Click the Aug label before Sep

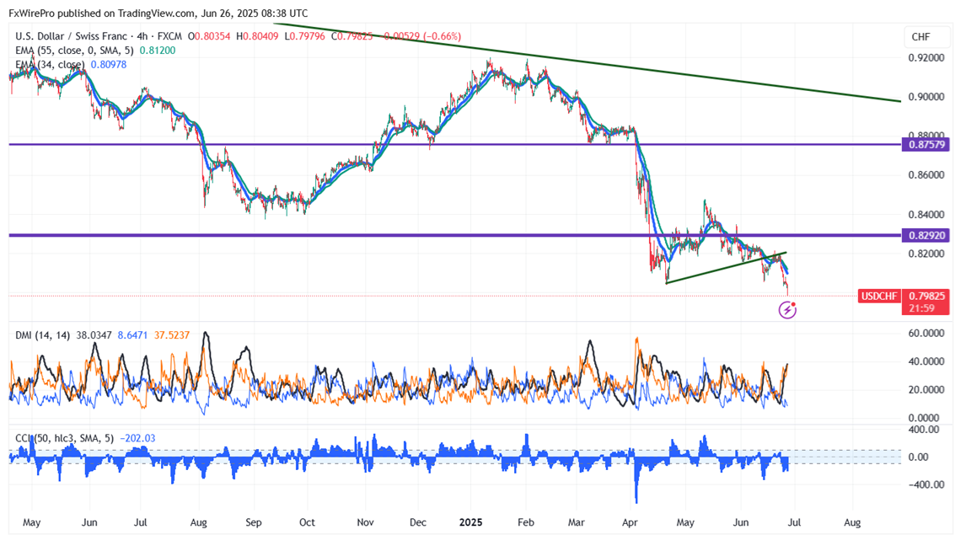(x=199, y=522)
